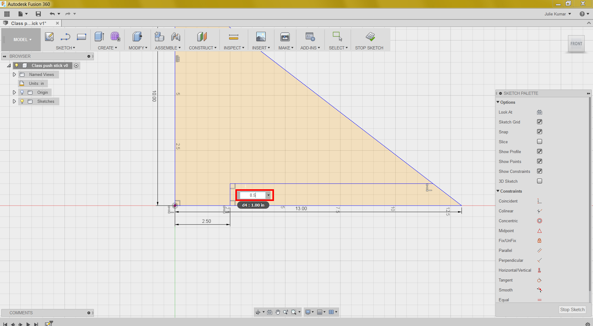
Task: Select the Tangent constraint icon
Action: [x=540, y=280]
